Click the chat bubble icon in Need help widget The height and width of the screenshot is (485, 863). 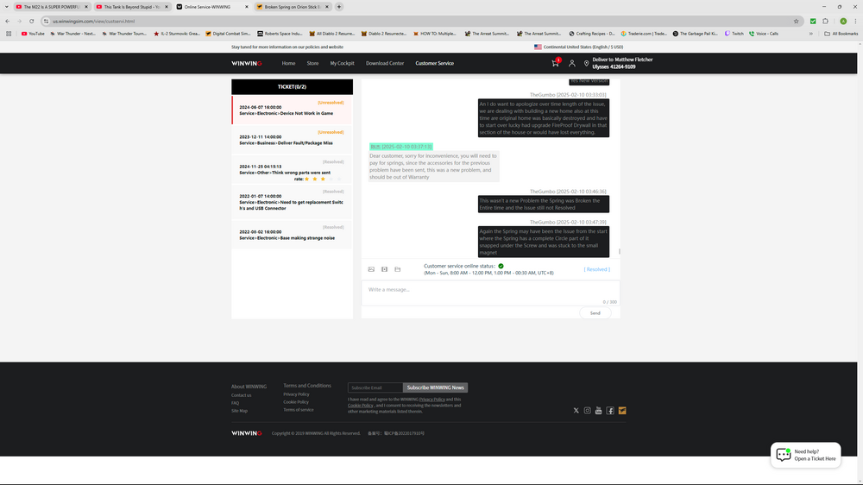(x=784, y=455)
